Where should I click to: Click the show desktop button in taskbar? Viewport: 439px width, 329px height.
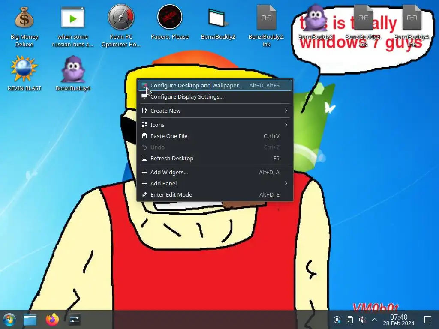click(x=427, y=320)
